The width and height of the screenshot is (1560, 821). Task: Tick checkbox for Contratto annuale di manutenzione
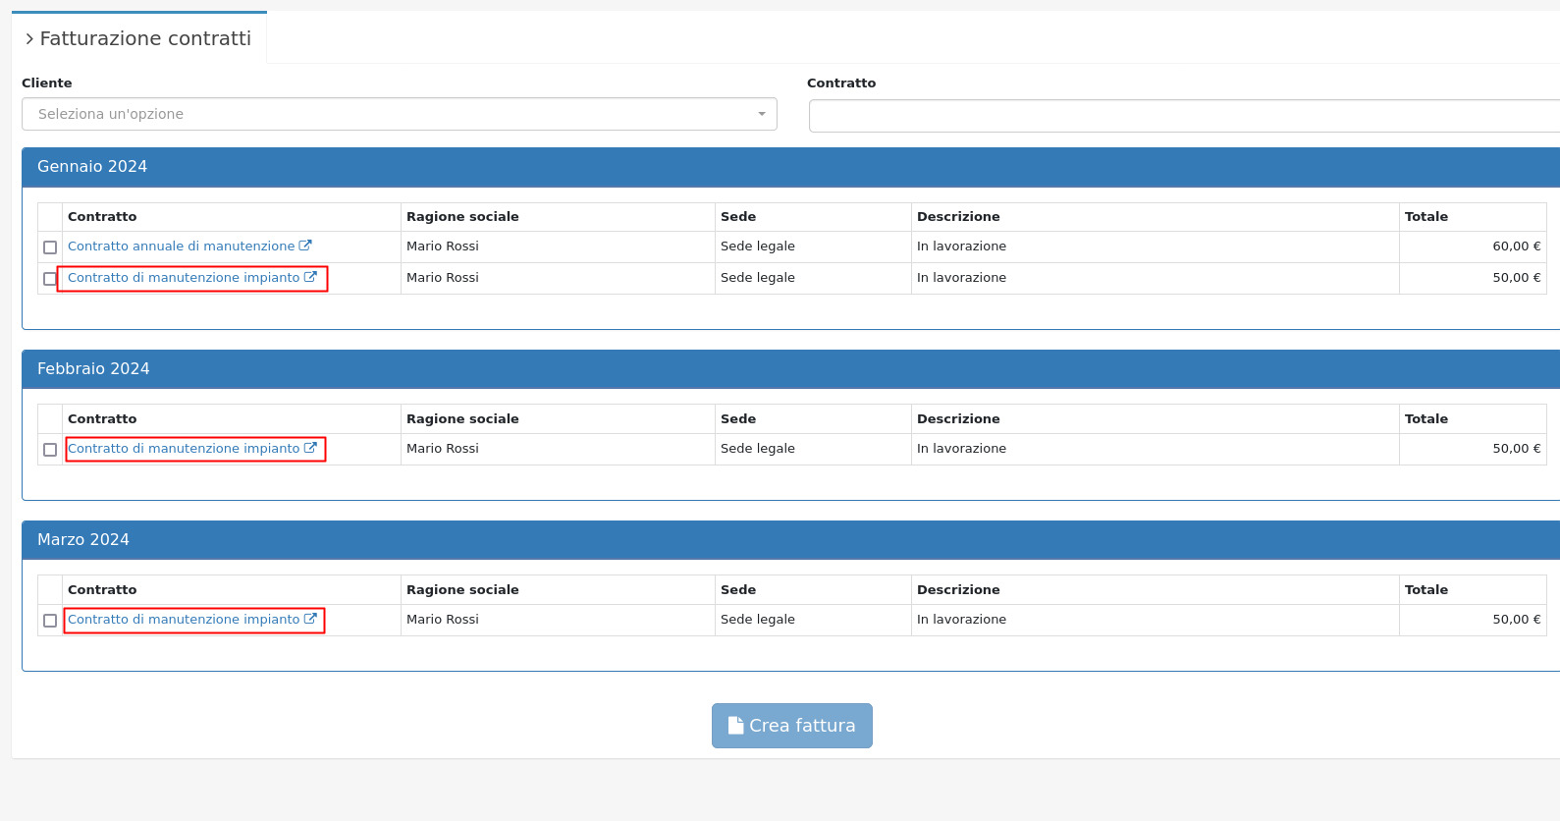click(50, 247)
